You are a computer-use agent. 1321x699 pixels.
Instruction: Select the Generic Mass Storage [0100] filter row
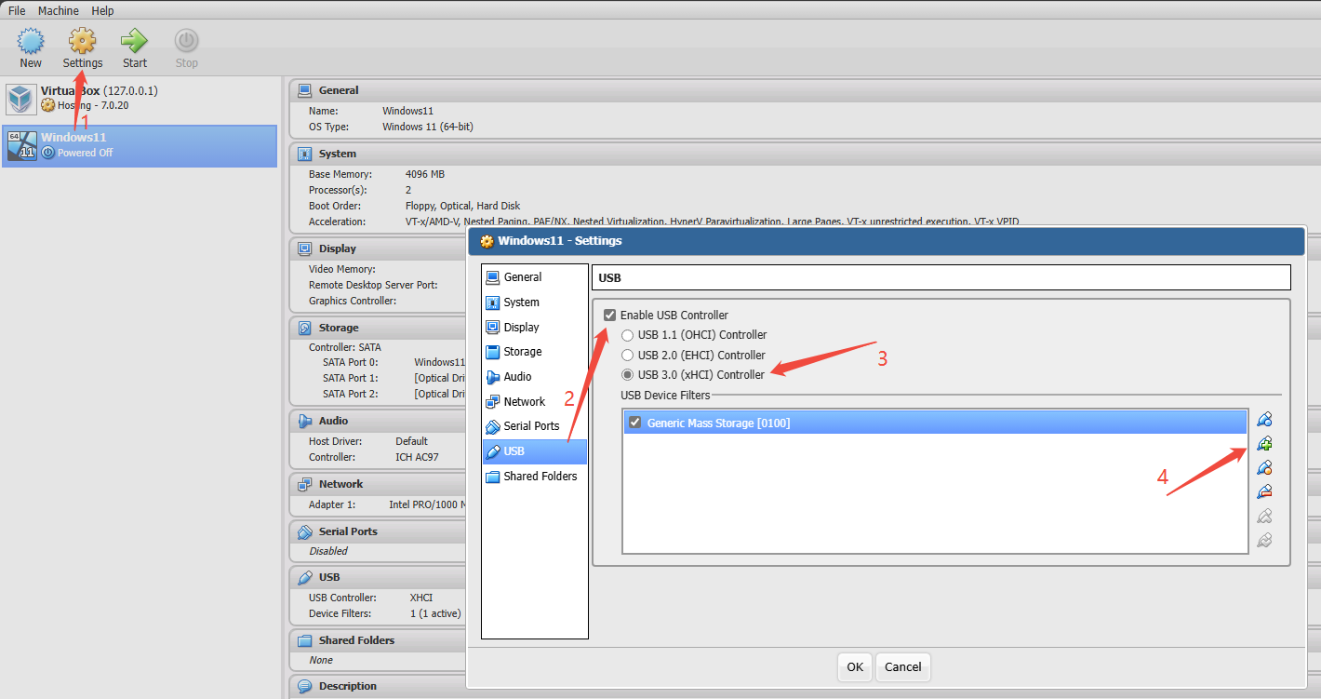point(935,423)
